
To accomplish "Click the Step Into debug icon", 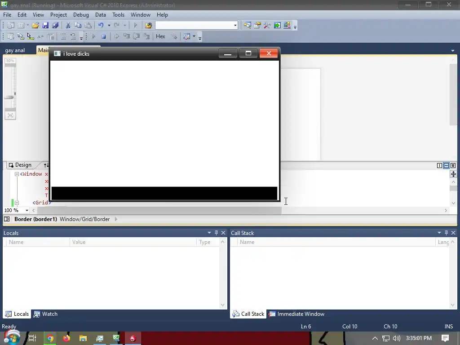I will pos(126,37).
